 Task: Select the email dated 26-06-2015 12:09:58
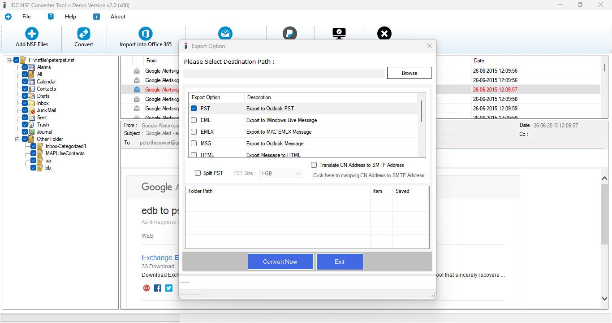[495, 99]
